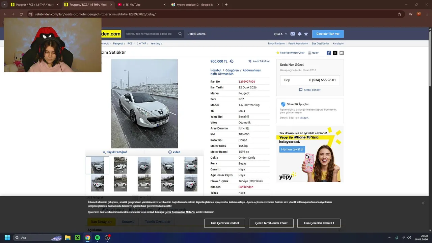Click Mesaj gönder link
432x243 pixels.
[312, 90]
